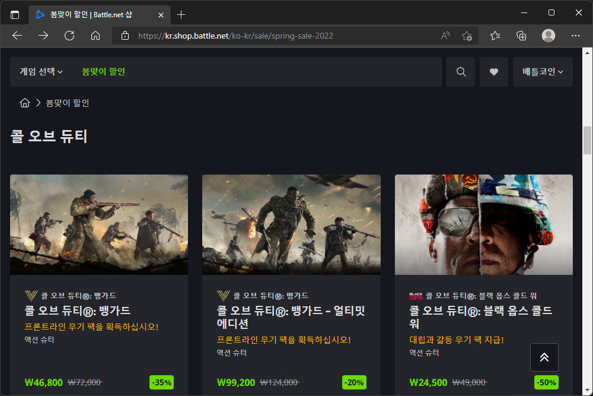The image size is (593, 396).
Task: Click the ₩99,200 sale price
Action: tap(236, 382)
